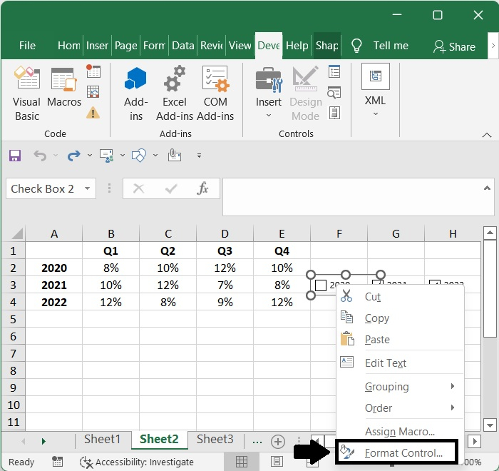Expand the Insert controls dropdown
The width and height of the screenshot is (499, 471).
tap(269, 116)
